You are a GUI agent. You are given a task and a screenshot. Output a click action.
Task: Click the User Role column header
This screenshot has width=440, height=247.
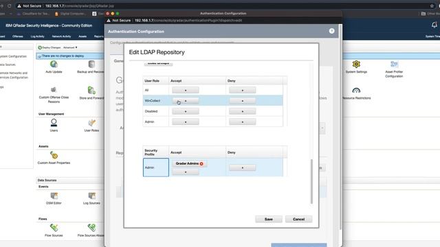[156, 81]
